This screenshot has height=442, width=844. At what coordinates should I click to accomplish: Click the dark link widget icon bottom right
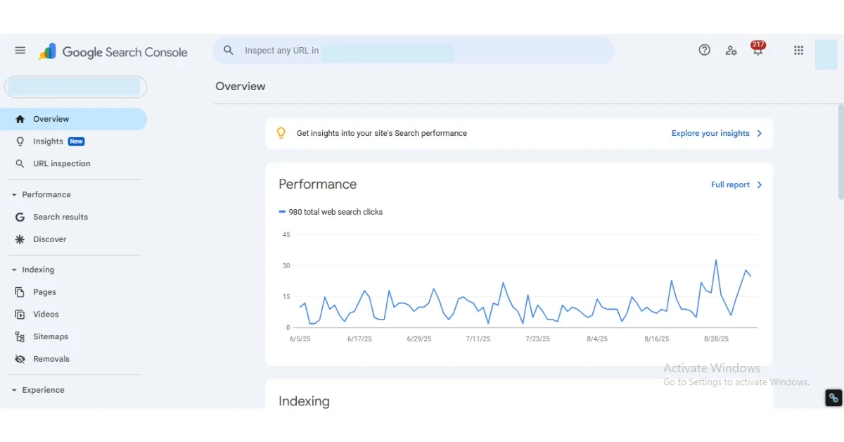tap(833, 398)
